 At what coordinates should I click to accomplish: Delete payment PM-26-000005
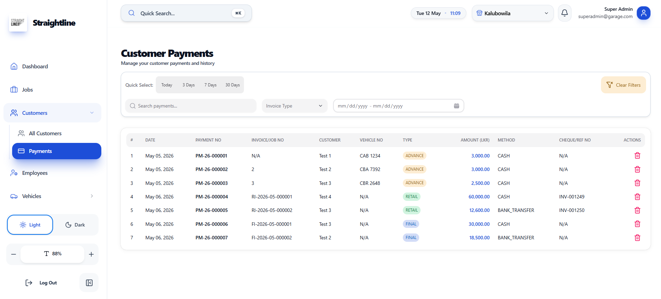[637, 210]
